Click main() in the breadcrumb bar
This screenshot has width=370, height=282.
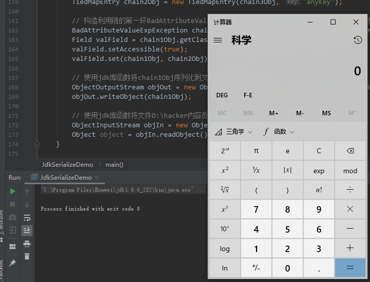pos(114,165)
